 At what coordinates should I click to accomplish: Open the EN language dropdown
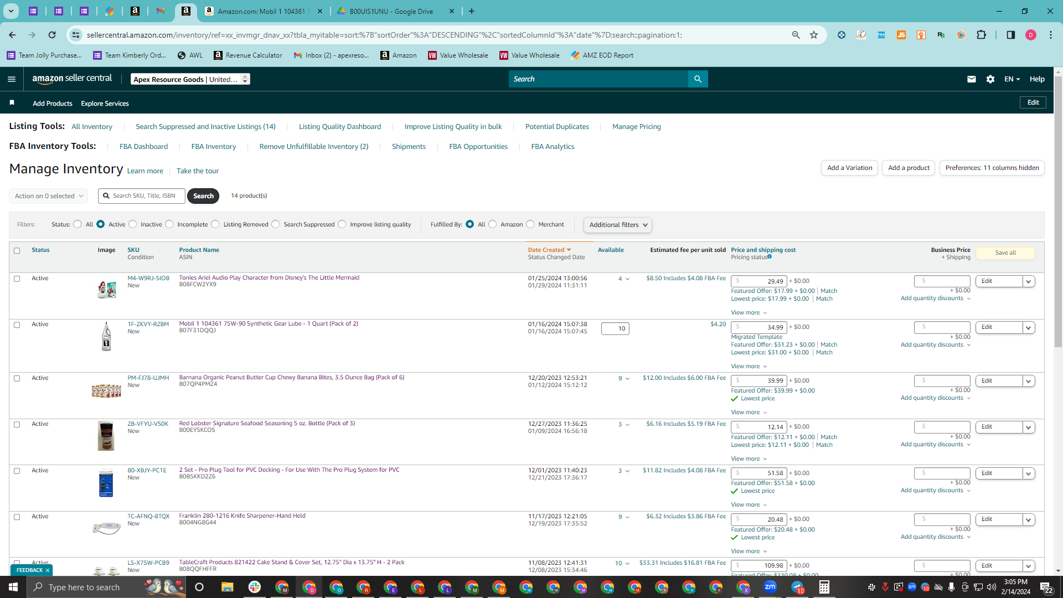pyautogui.click(x=1012, y=79)
